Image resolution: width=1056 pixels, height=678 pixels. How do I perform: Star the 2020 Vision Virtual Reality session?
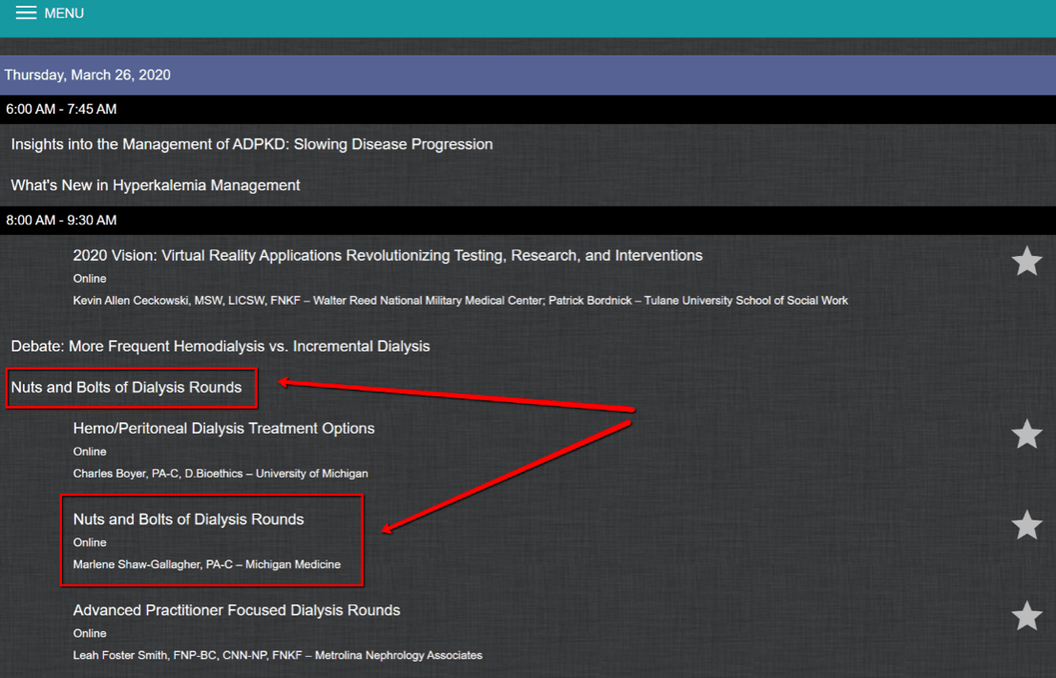(x=1026, y=262)
